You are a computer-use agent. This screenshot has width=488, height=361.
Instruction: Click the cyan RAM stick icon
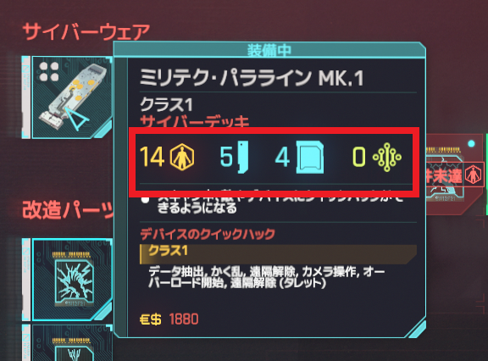click(243, 157)
